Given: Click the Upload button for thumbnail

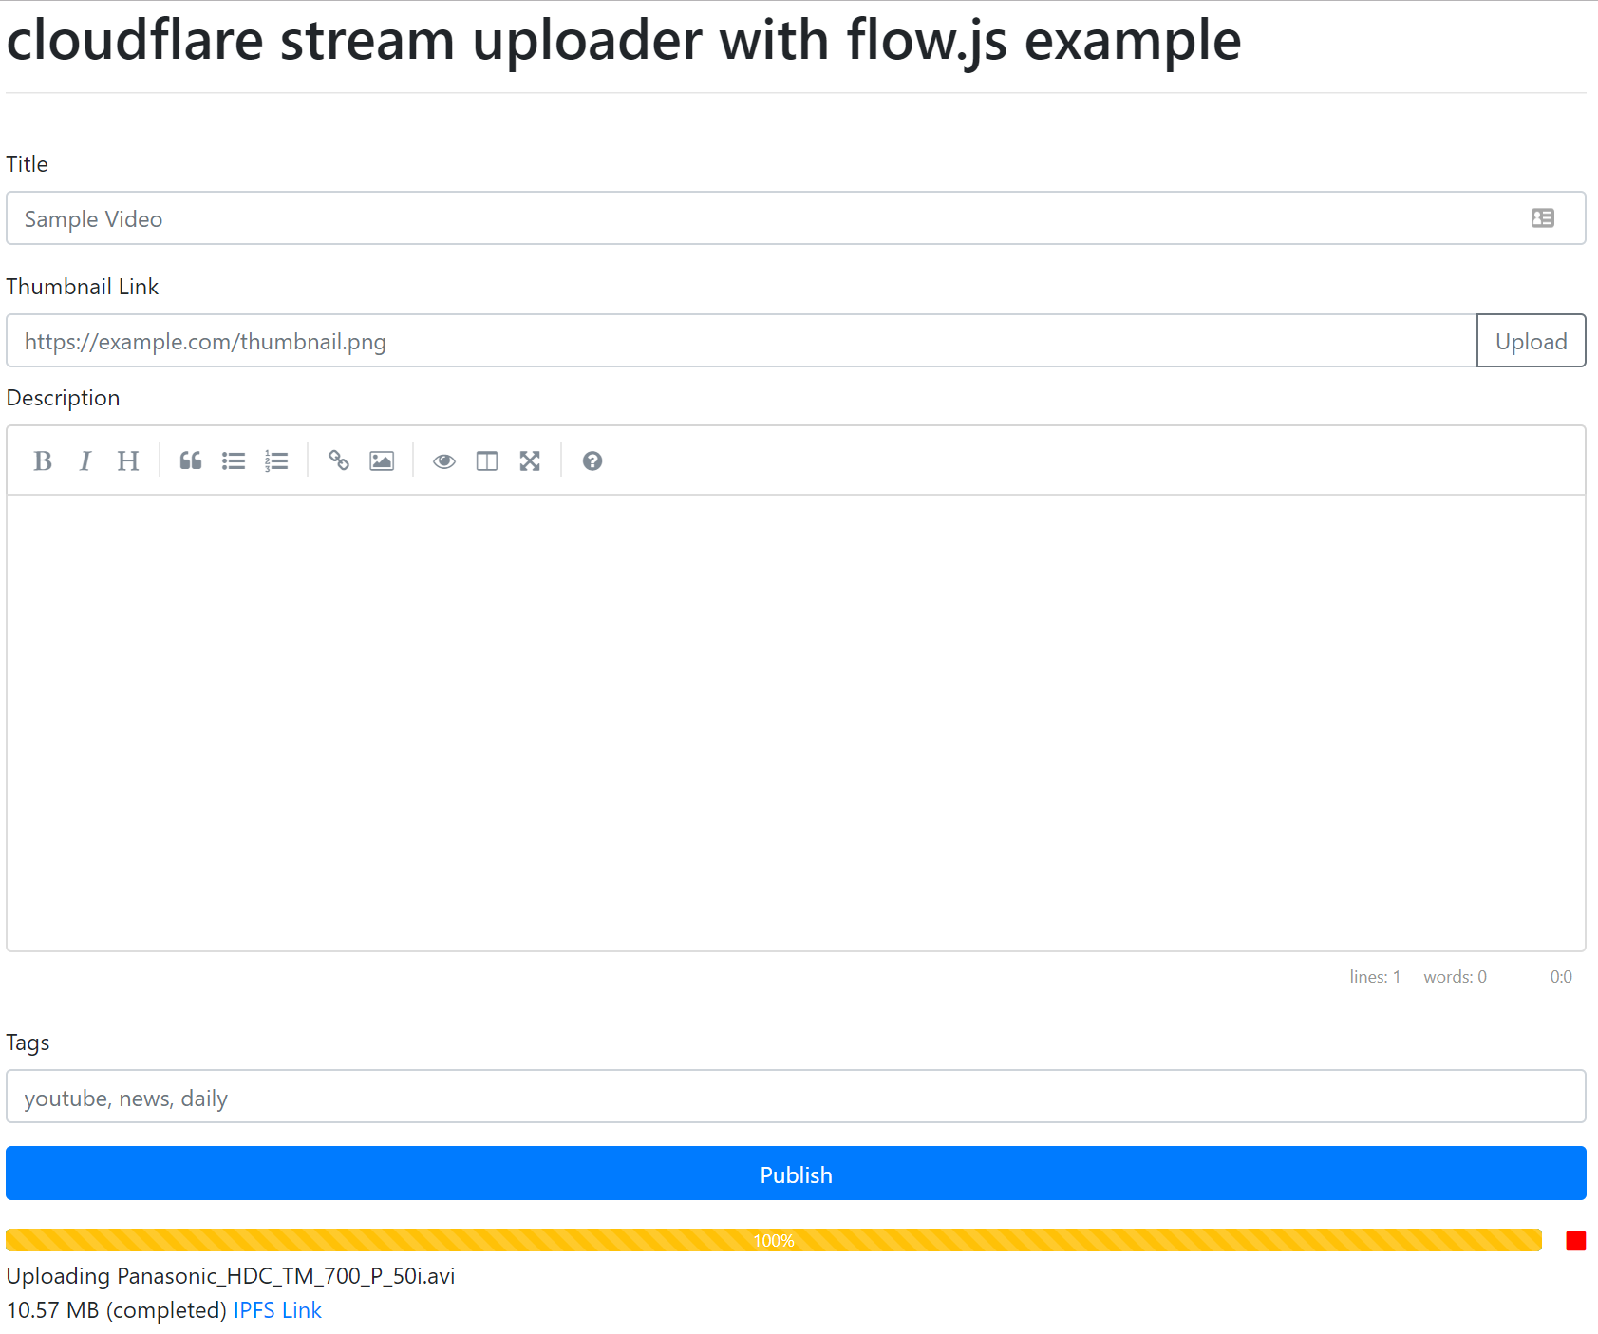Looking at the screenshot, I should (1532, 341).
